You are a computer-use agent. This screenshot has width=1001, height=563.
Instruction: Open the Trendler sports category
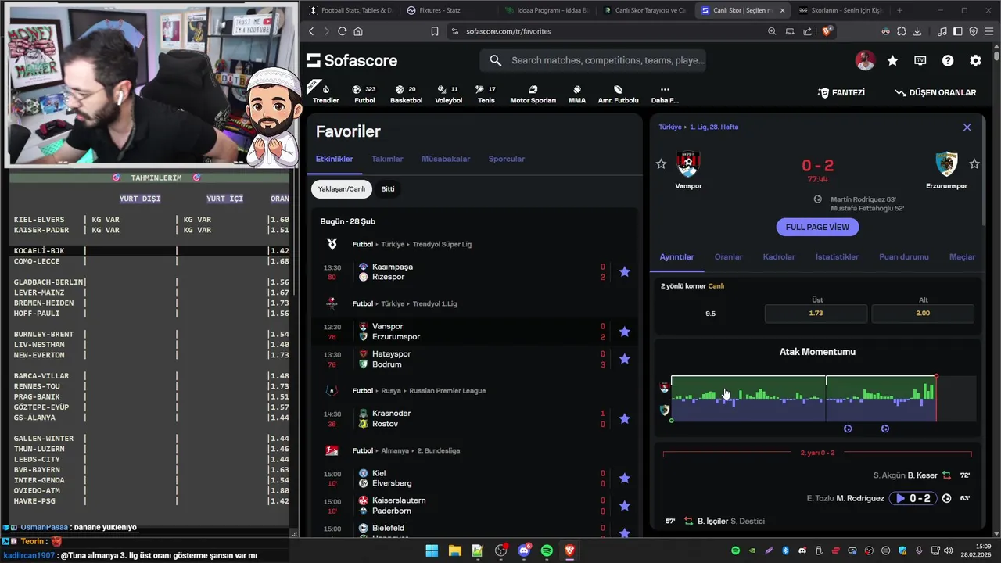[326, 94]
